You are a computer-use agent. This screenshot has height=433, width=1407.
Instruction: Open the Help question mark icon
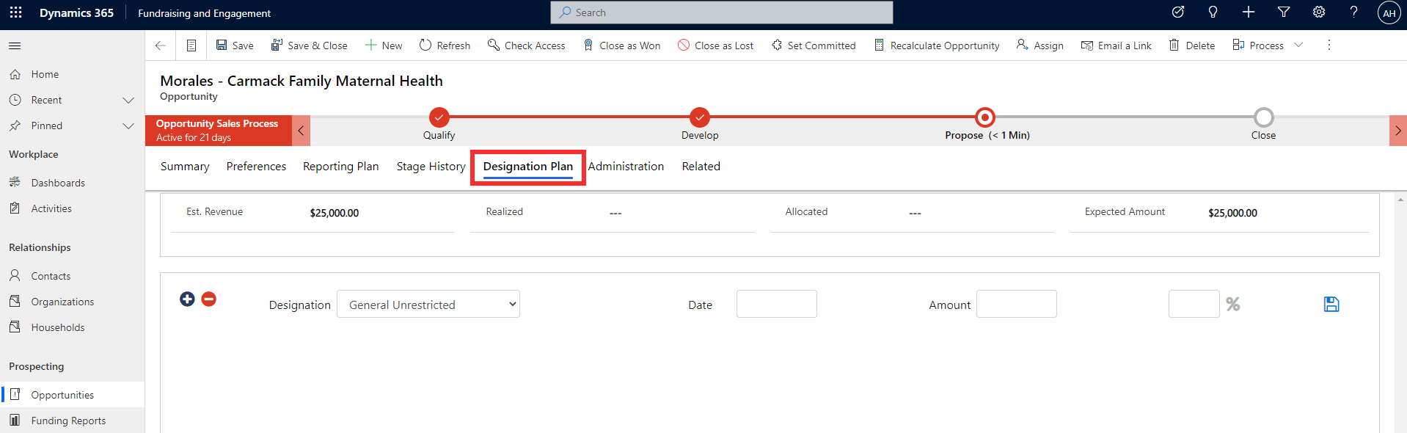[x=1353, y=12]
